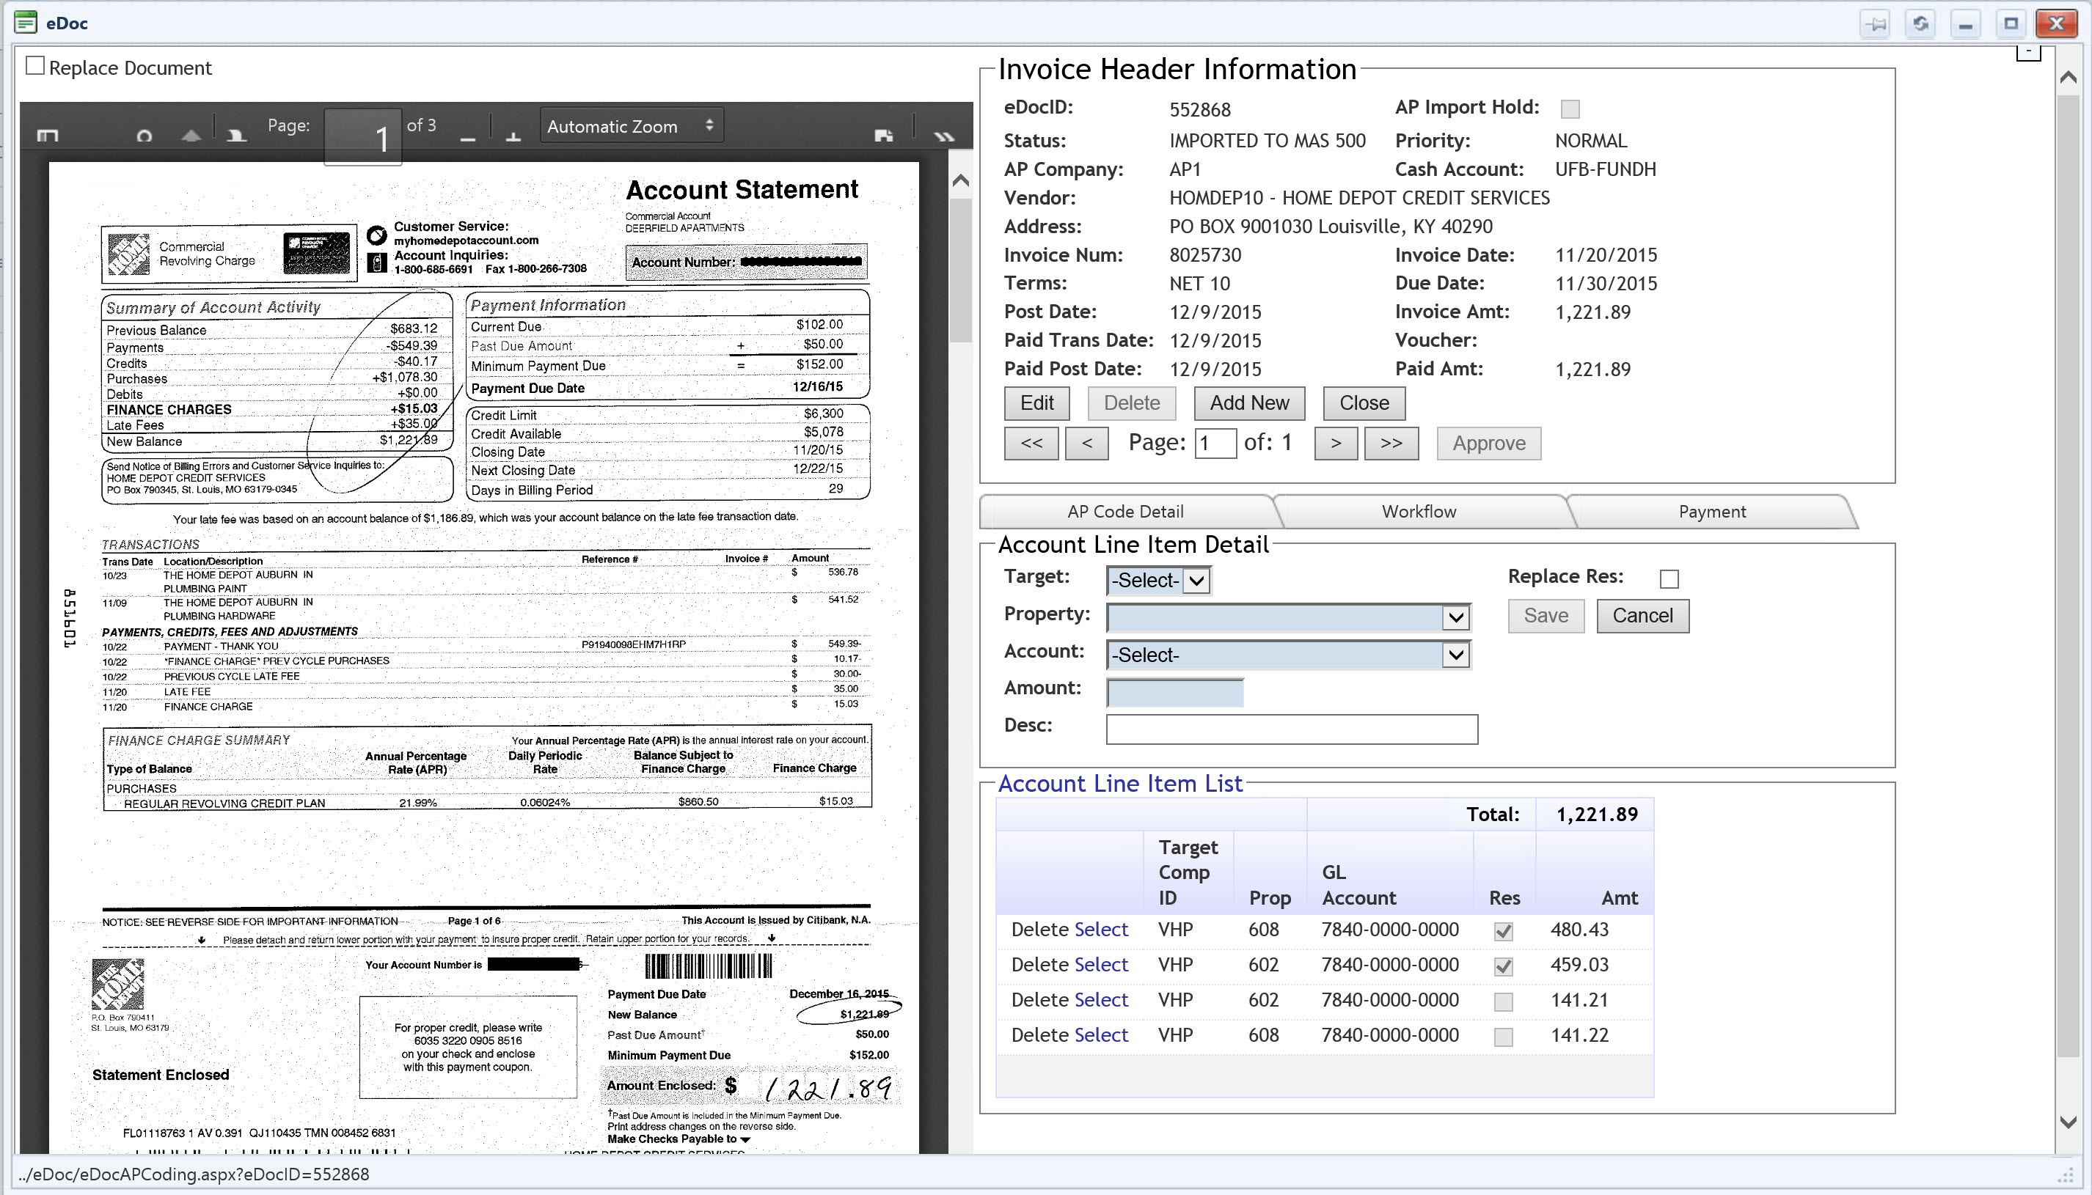Click the PDF zoom out icon
Screen dimensions: 2092x1195
coord(468,138)
